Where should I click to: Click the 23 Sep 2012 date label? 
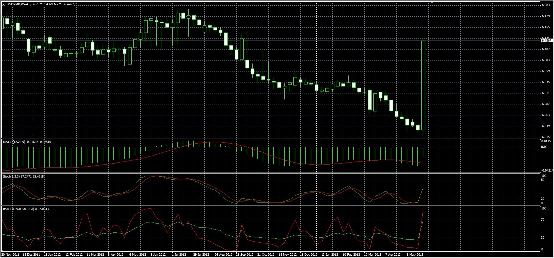pos(245,255)
